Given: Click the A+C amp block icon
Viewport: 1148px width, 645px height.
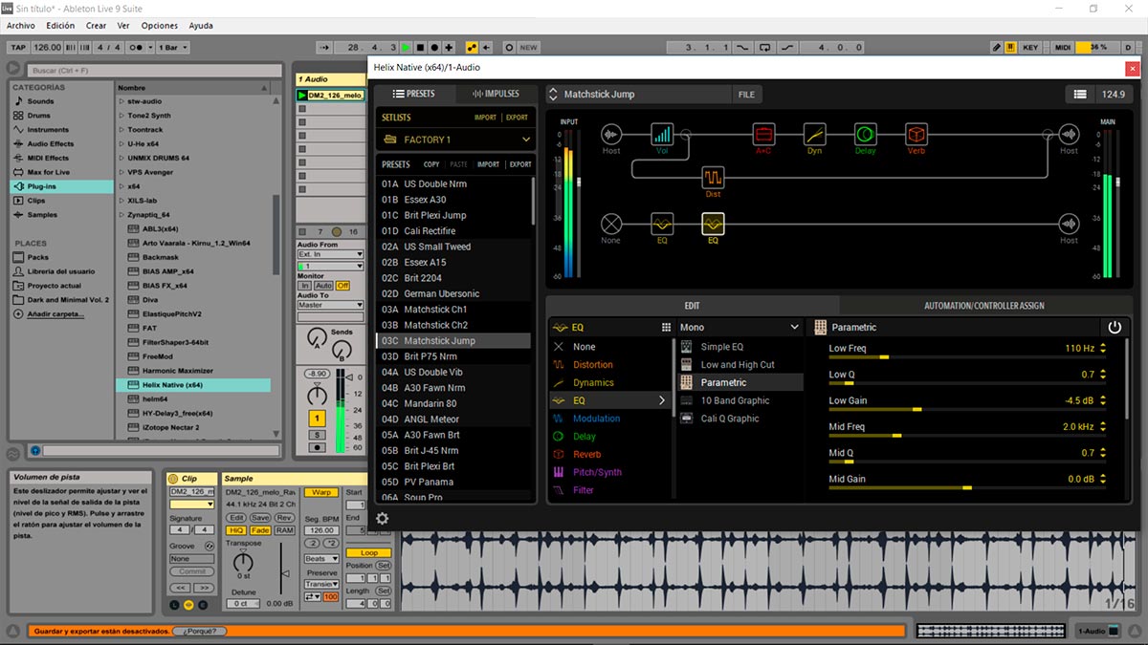Looking at the screenshot, I should 762,134.
